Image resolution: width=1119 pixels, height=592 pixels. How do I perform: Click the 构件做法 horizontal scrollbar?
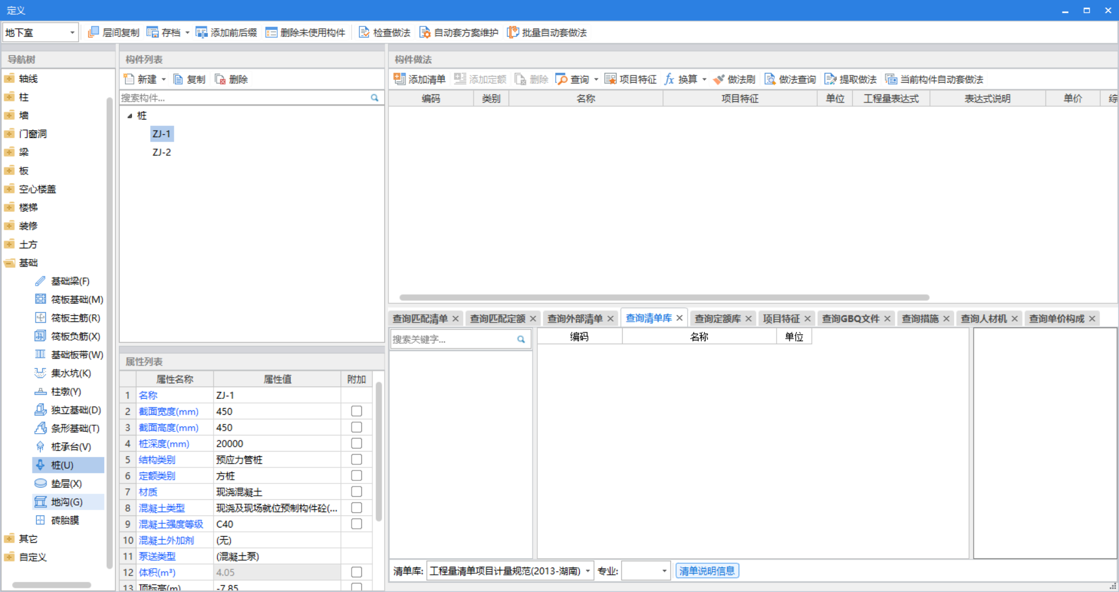click(664, 298)
